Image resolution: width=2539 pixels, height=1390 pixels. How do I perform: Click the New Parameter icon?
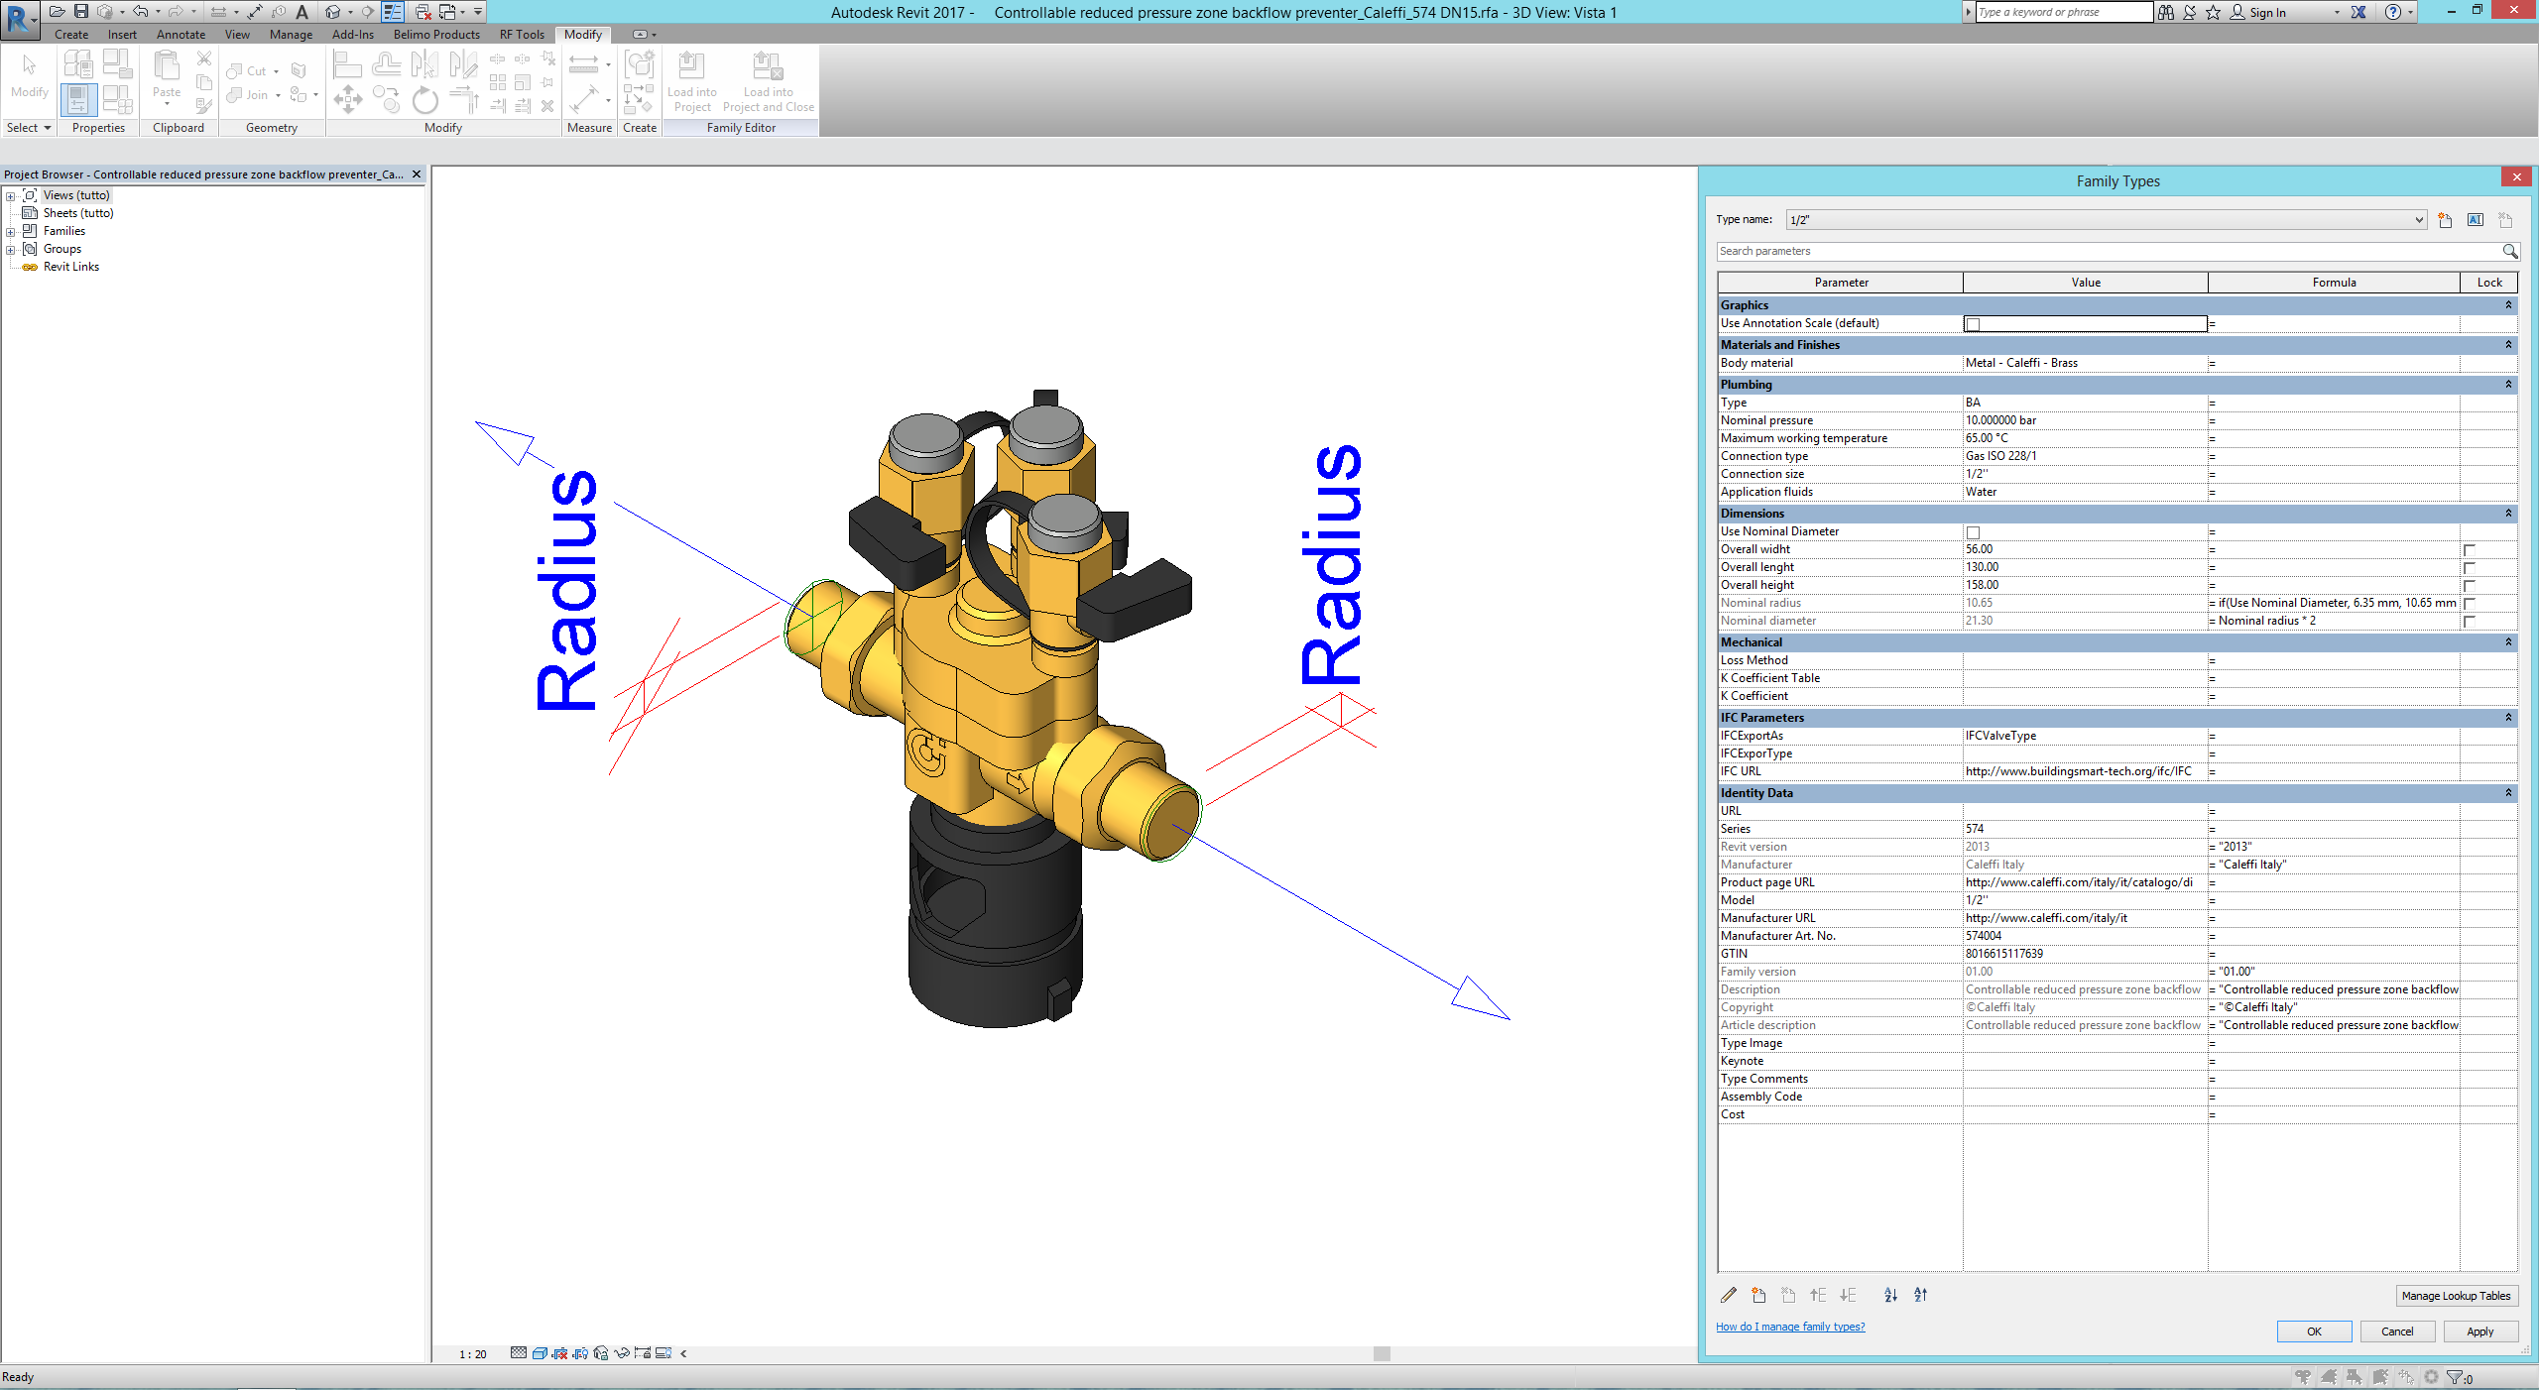click(x=1758, y=1295)
